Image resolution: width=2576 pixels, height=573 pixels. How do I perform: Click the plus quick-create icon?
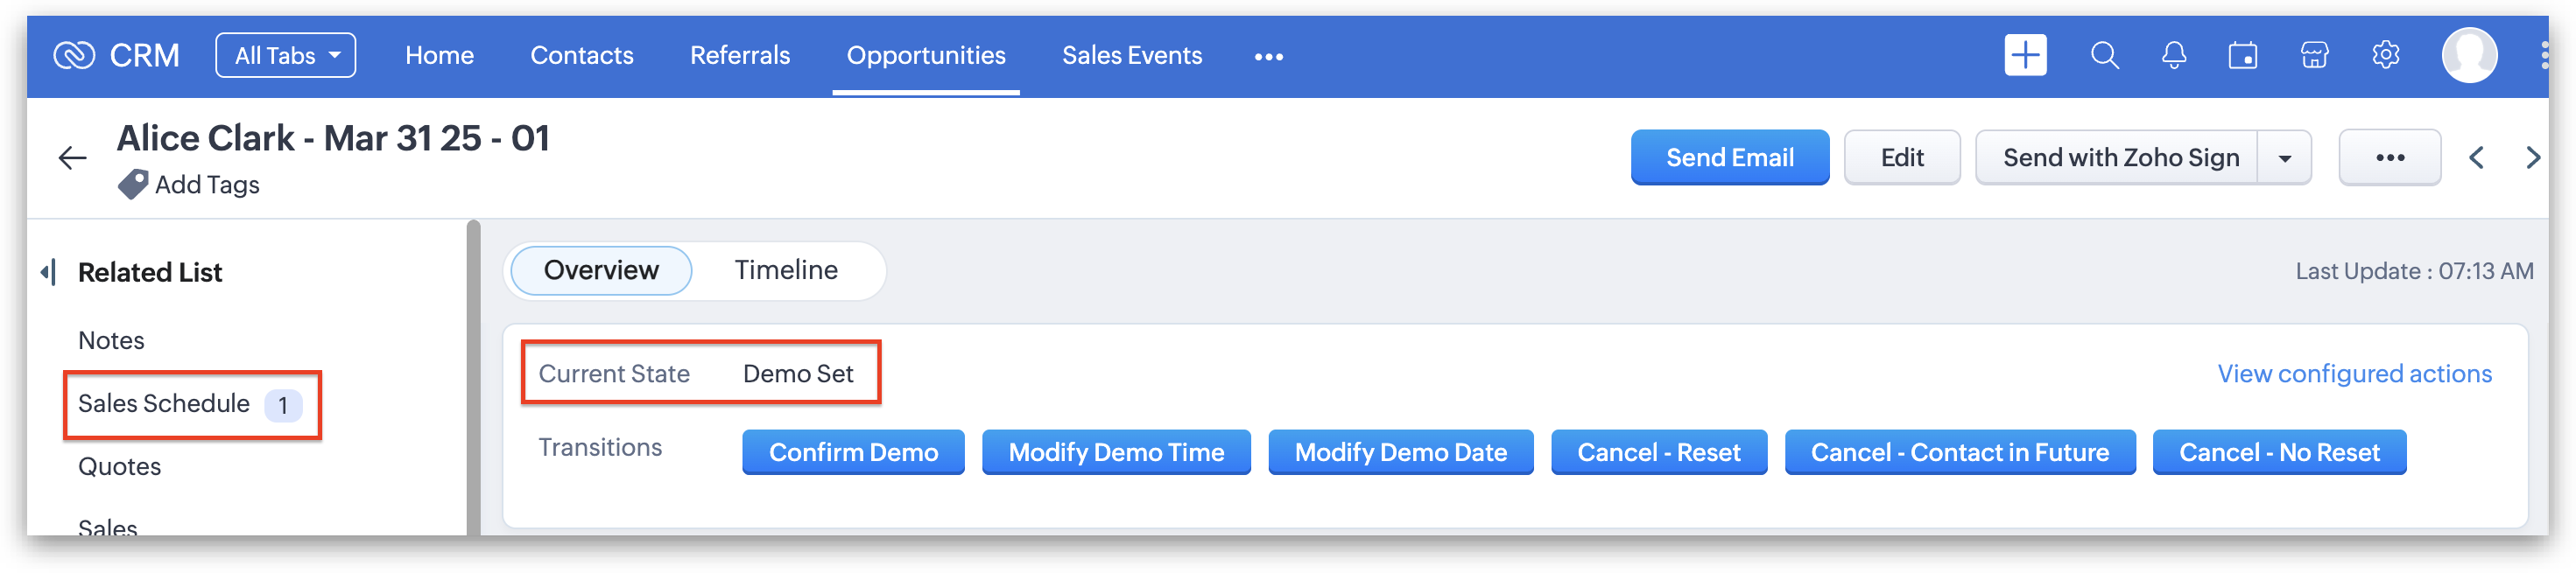pos(2025,55)
